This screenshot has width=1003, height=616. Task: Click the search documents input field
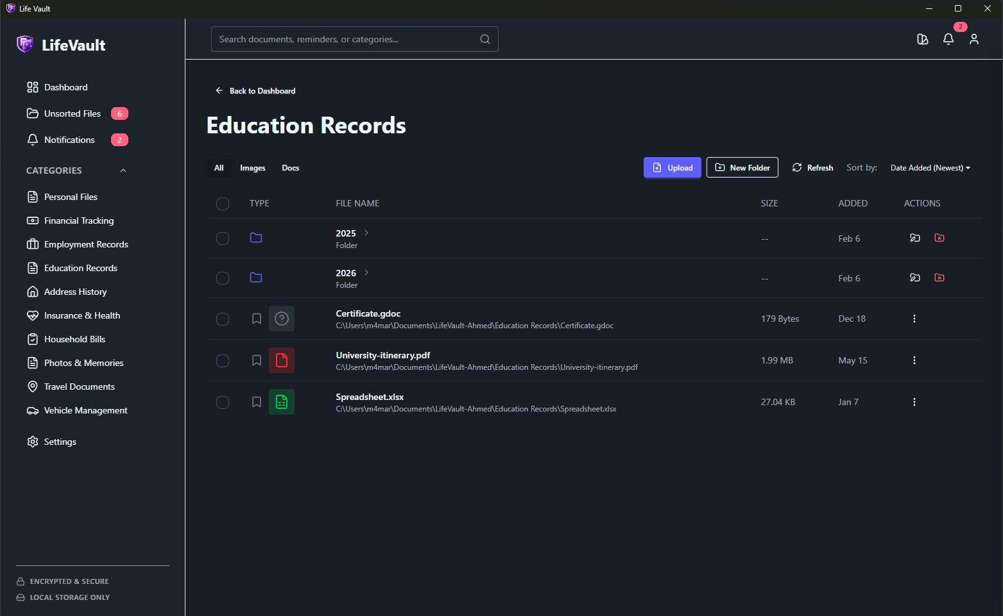(x=347, y=39)
